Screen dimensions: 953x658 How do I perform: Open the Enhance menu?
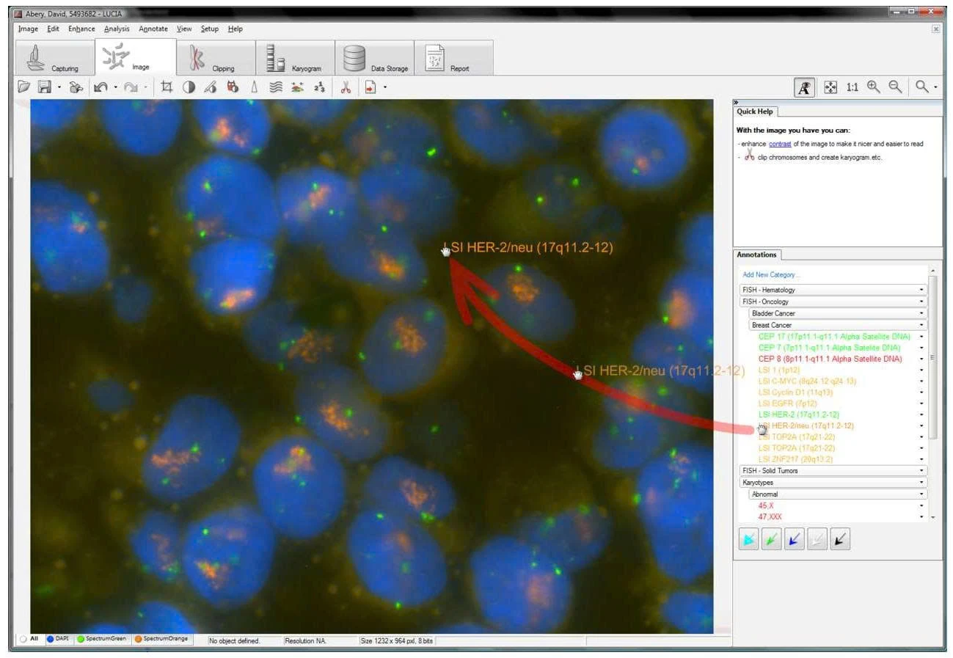pos(81,29)
